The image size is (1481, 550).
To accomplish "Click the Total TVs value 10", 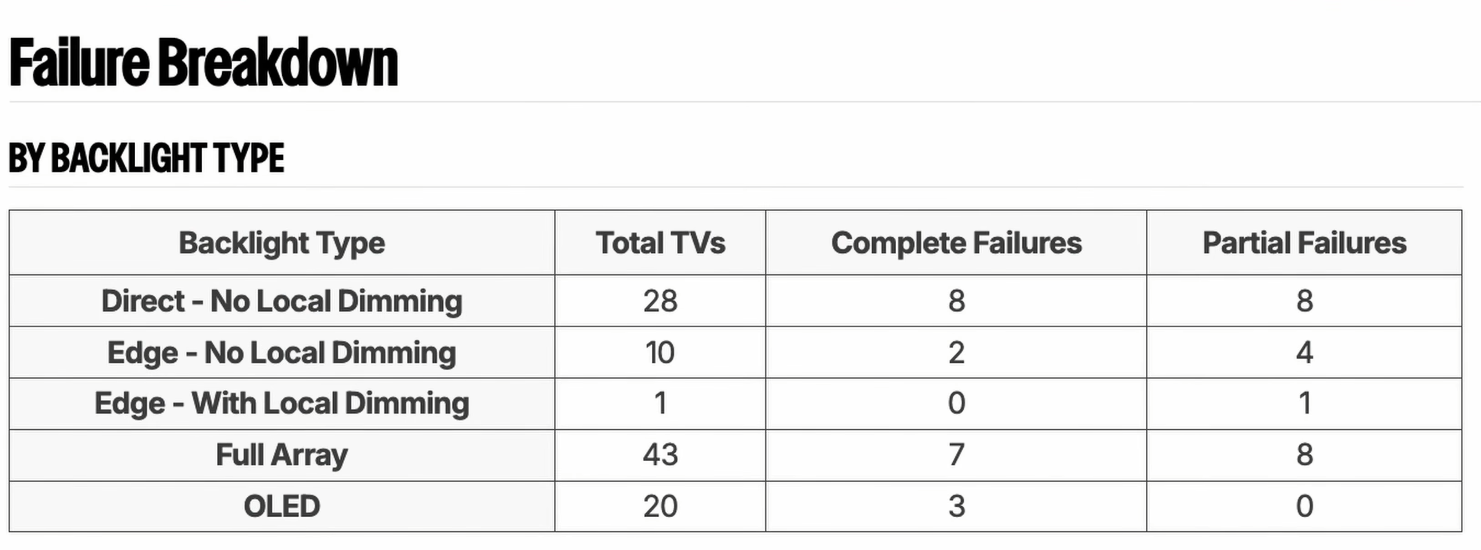I will tap(660, 352).
